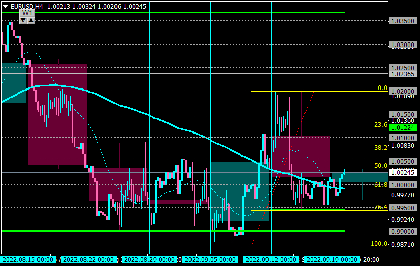
Task: Click the down arrow under W1
Action: pos(23,20)
